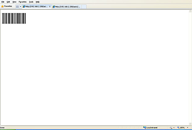Click the Favorites star button
Screen dimensions: 192x130
coord(7,6)
